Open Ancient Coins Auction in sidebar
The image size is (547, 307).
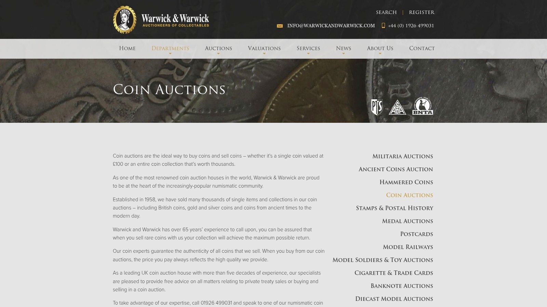(396, 169)
